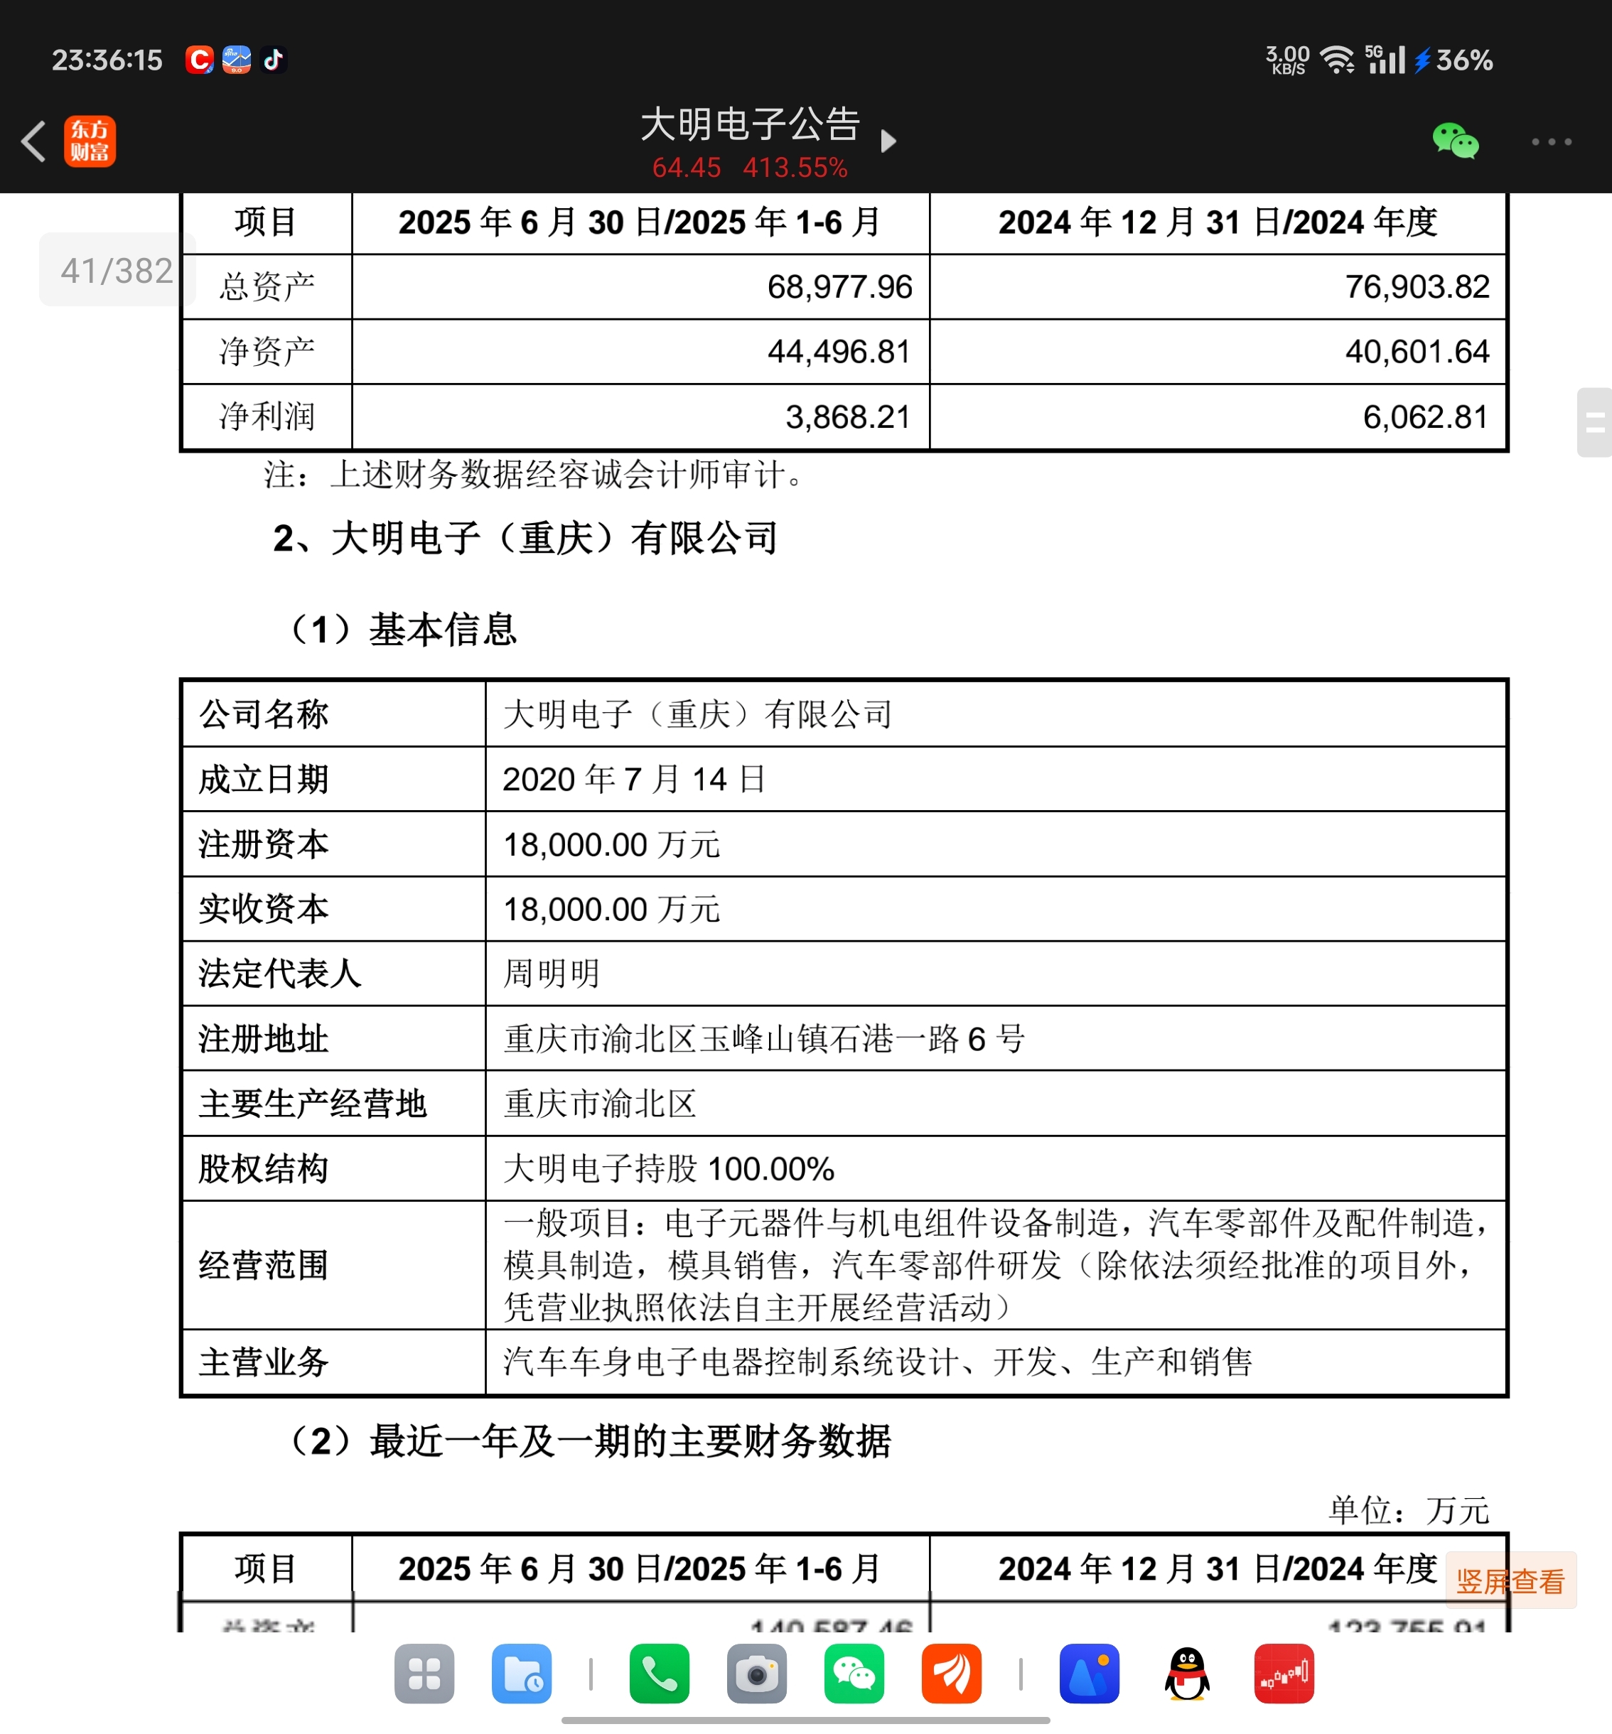1612x1734 pixels.
Task: Open WeChat from the dock
Action: [x=854, y=1673]
